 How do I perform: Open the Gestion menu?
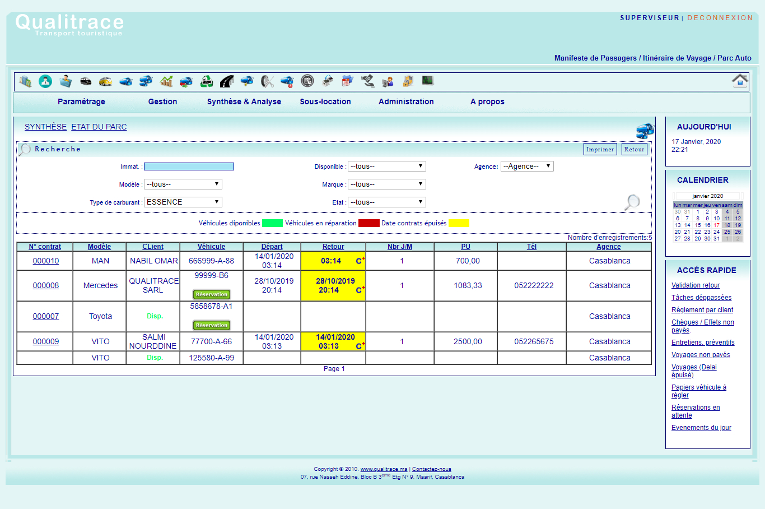tap(162, 101)
